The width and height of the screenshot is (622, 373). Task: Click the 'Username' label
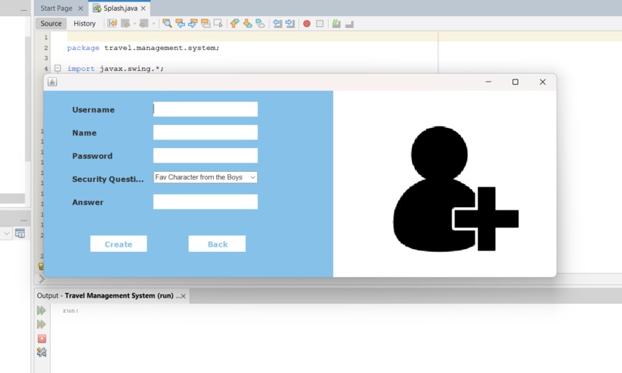click(93, 109)
